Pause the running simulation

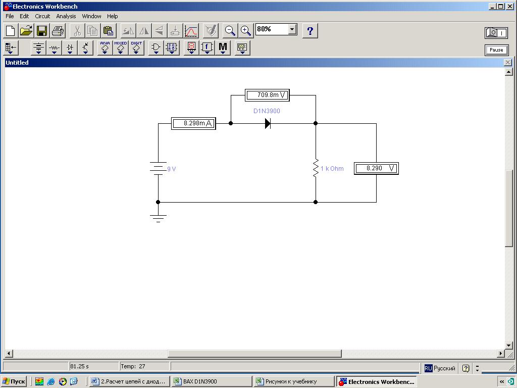point(496,50)
